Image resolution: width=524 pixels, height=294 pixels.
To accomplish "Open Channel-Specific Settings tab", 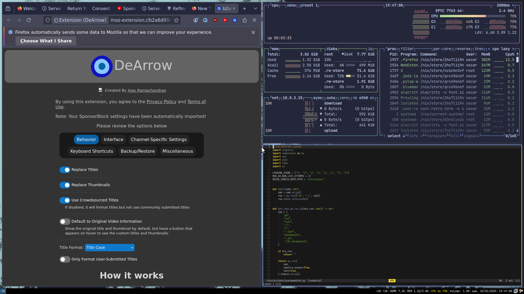I will pyautogui.click(x=159, y=140).
